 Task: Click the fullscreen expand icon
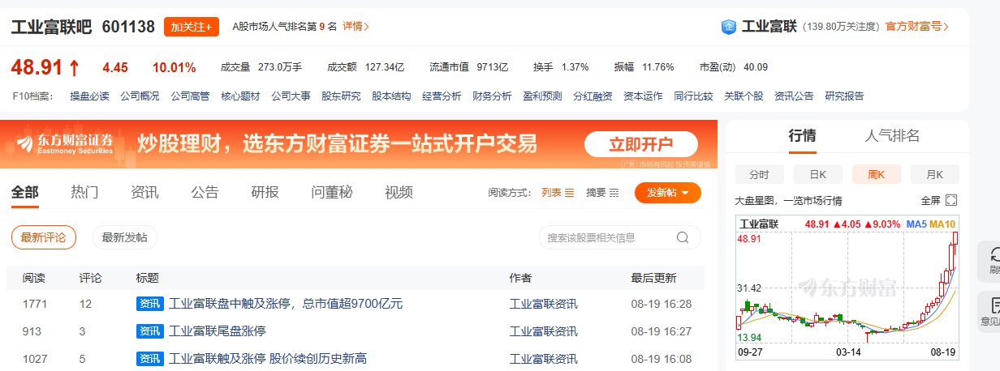pyautogui.click(x=952, y=200)
